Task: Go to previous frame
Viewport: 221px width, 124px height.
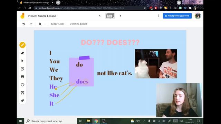Action: point(100,16)
